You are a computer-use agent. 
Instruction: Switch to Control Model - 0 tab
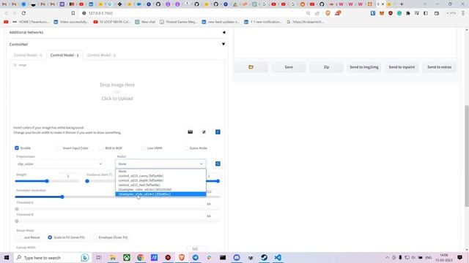pyautogui.click(x=28, y=56)
